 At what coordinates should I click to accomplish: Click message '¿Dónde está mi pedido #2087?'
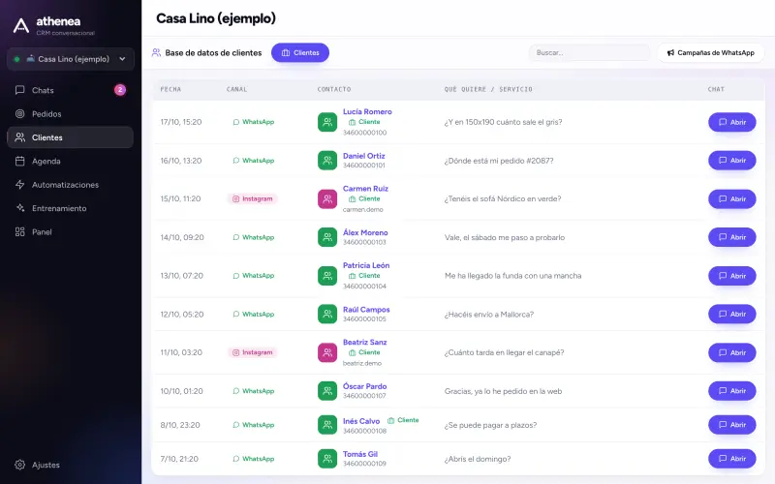499,161
